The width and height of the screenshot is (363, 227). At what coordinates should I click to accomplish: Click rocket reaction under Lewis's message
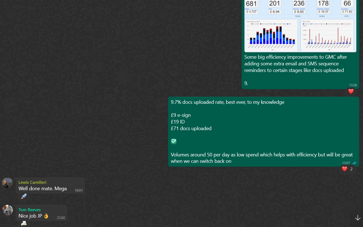24,196
